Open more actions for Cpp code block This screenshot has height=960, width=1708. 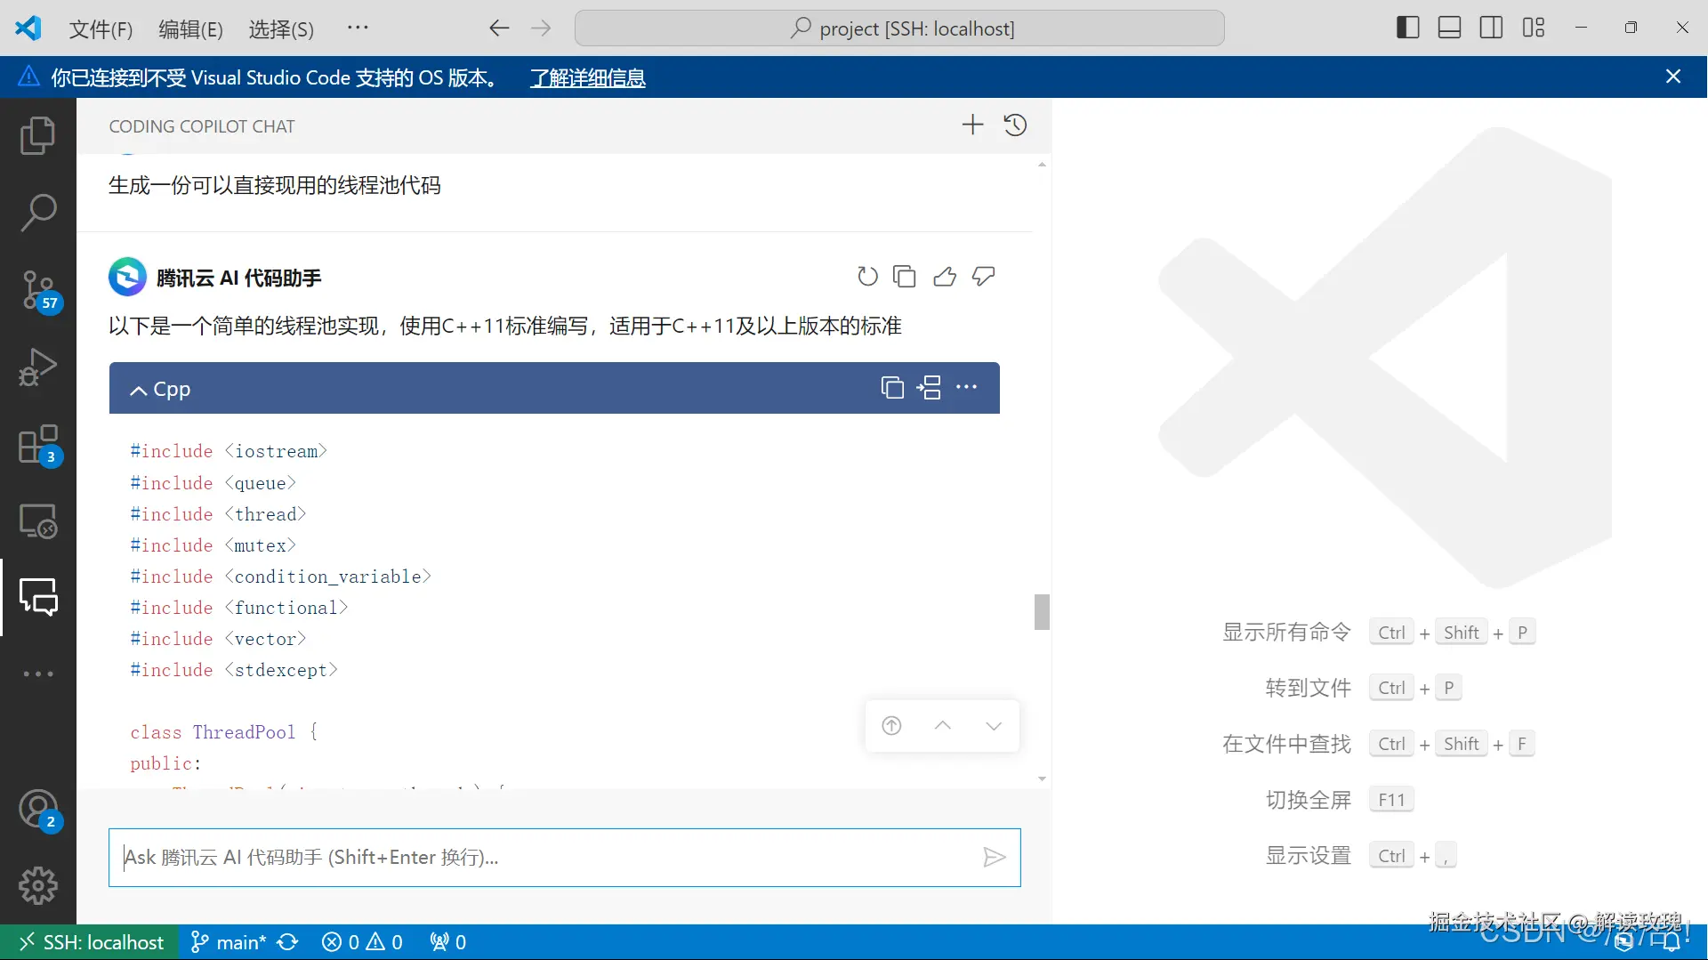966,387
